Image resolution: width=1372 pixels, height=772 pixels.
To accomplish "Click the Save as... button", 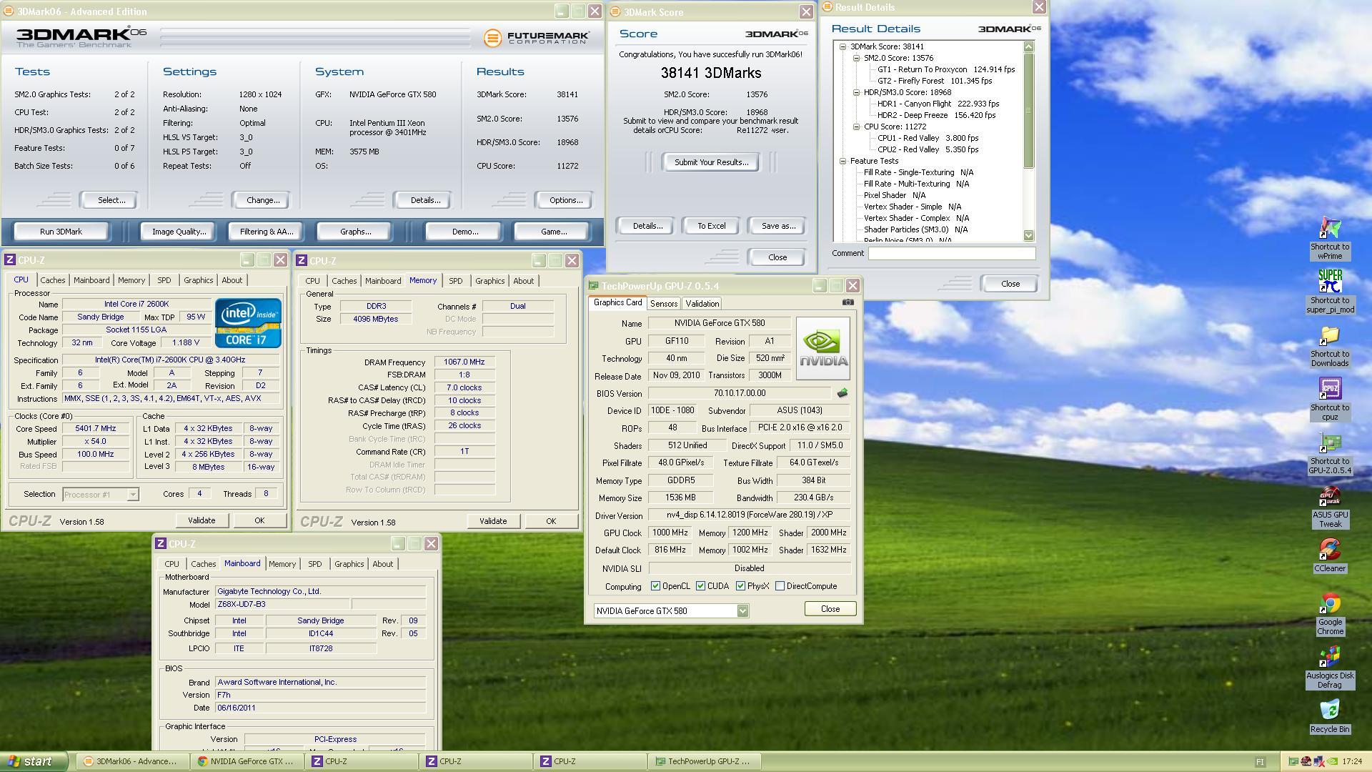I will 777,226.
